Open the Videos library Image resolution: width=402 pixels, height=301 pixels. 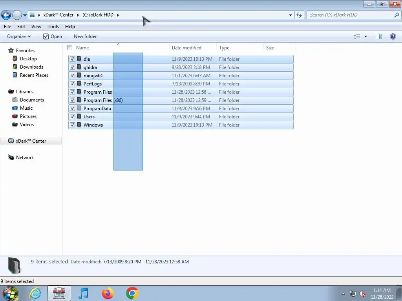[x=27, y=124]
